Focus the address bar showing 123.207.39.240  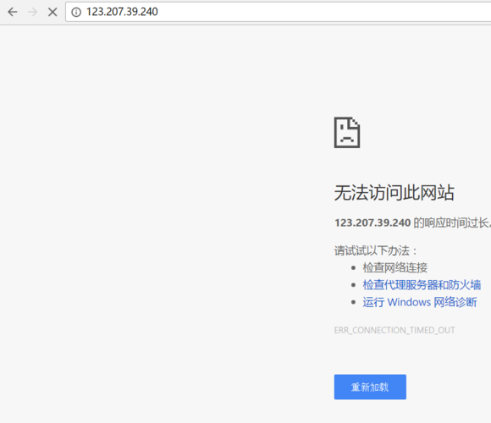[x=278, y=12]
